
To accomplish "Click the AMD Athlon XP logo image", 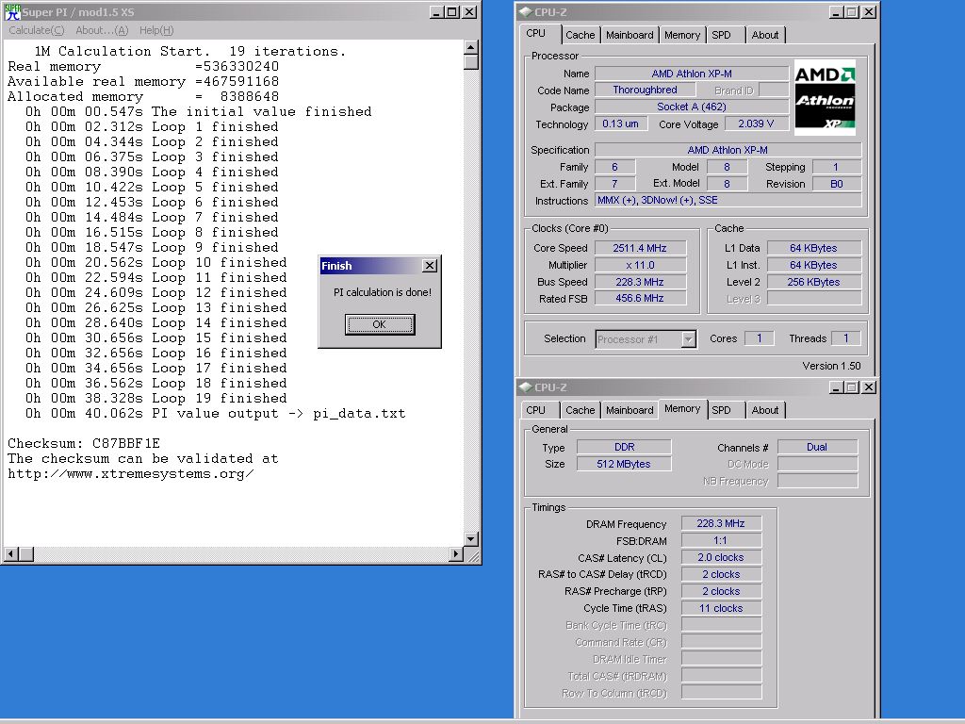I will click(x=825, y=97).
